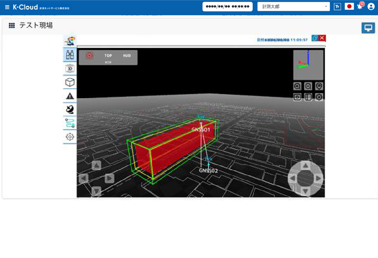Open sidebar gear settings
The image size is (378, 258).
coord(70,137)
